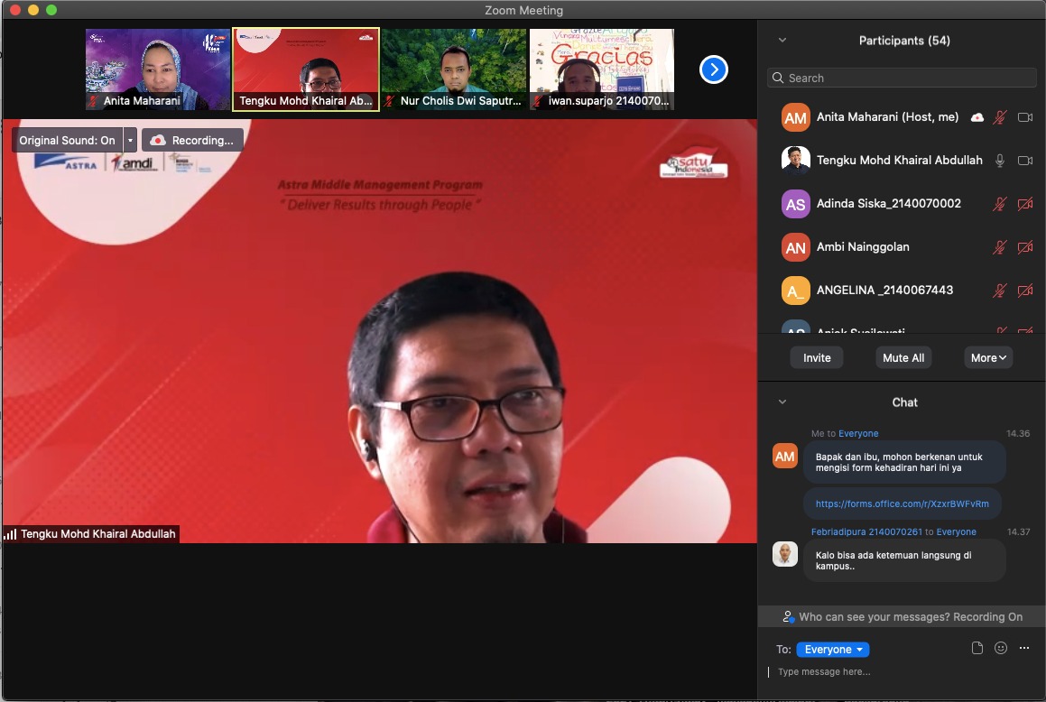1046x702 pixels.
Task: Toggle Ambi Nainggolan's disabled camera icon
Action: (x=1024, y=247)
